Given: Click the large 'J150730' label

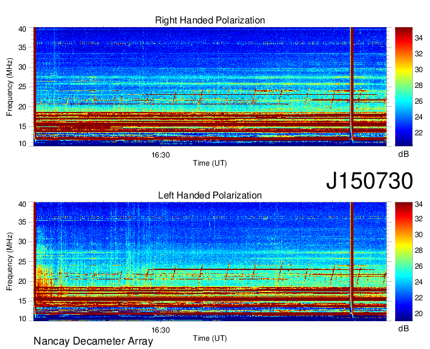Looking at the screenshot, I should click(369, 181).
